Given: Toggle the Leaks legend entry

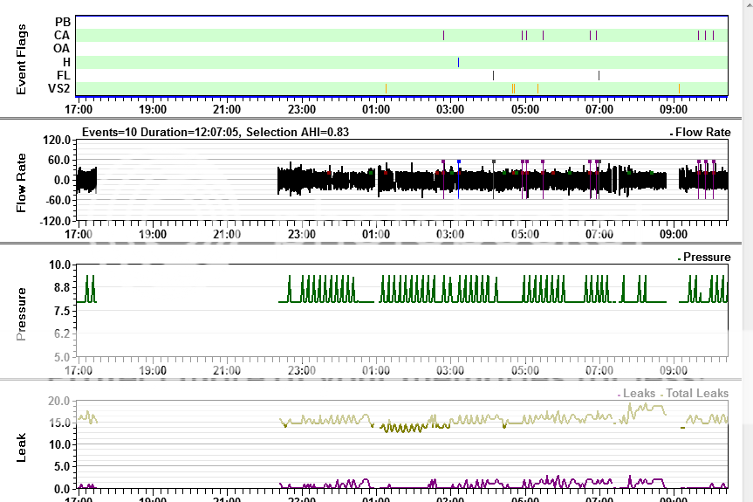Looking at the screenshot, I should pos(639,394).
